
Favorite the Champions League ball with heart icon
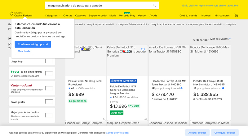[143, 49]
